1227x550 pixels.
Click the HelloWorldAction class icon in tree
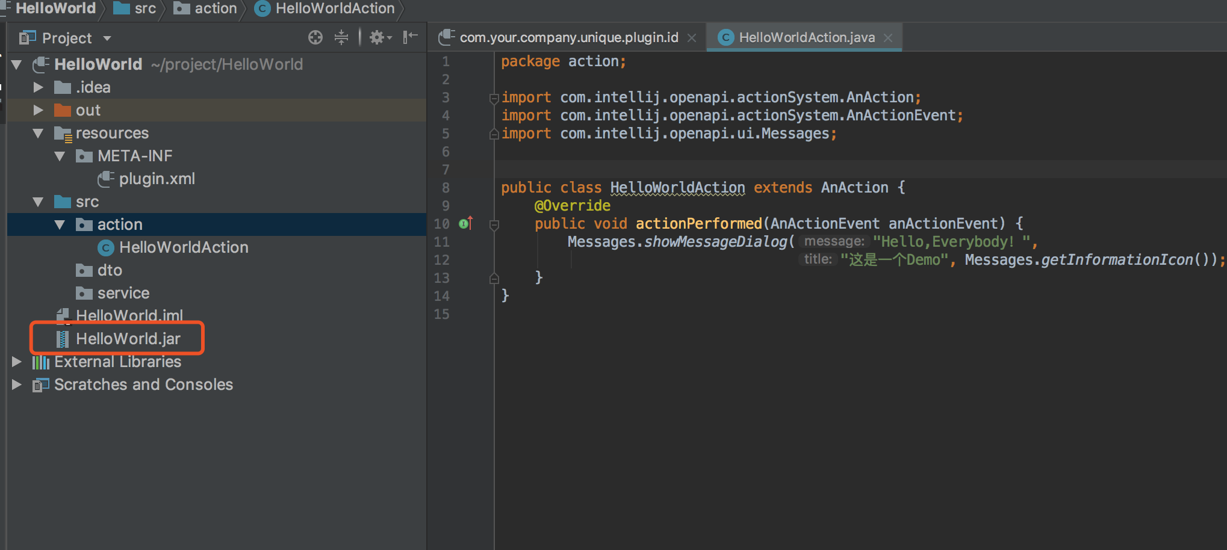[x=106, y=247]
